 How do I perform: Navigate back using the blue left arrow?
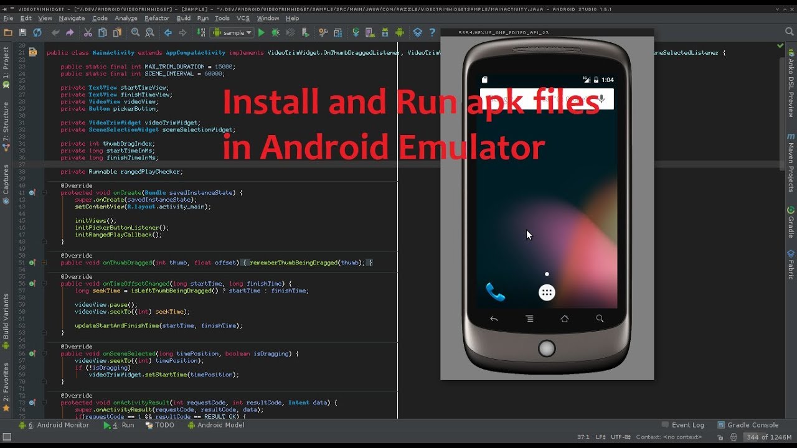click(x=167, y=32)
